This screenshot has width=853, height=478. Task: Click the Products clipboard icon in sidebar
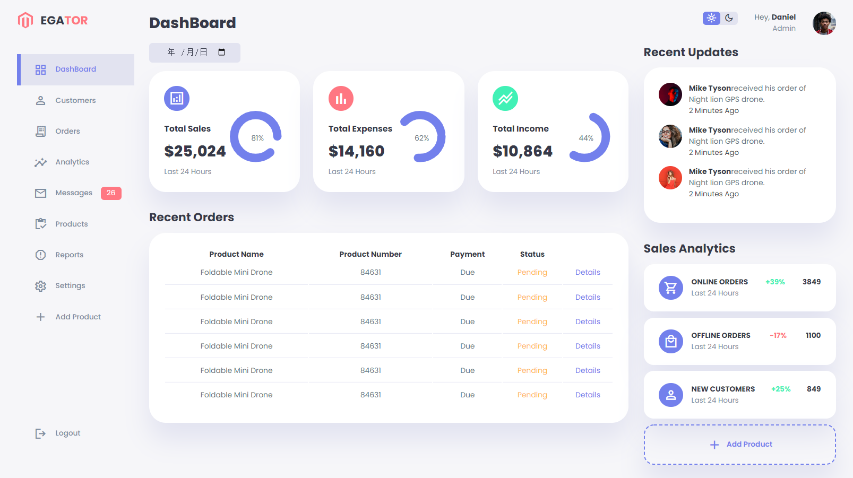[40, 224]
